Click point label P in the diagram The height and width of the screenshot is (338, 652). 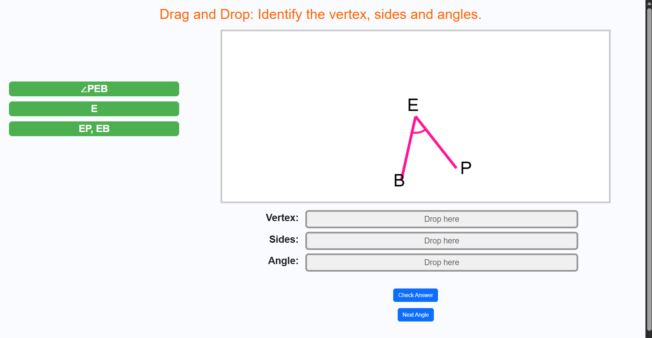[466, 168]
